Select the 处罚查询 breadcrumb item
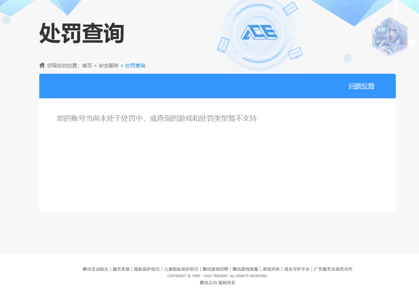Image resolution: width=419 pixels, height=291 pixels. point(135,66)
